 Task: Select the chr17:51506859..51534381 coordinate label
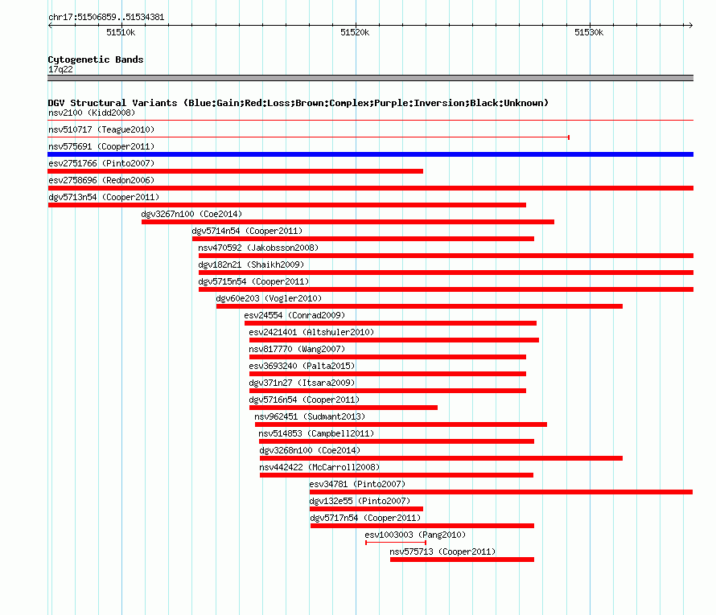tap(106, 18)
